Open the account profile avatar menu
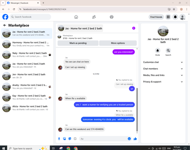 click(182, 17)
